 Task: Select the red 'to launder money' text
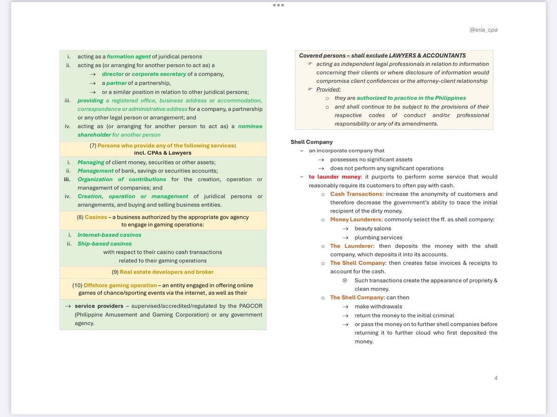tap(335, 177)
